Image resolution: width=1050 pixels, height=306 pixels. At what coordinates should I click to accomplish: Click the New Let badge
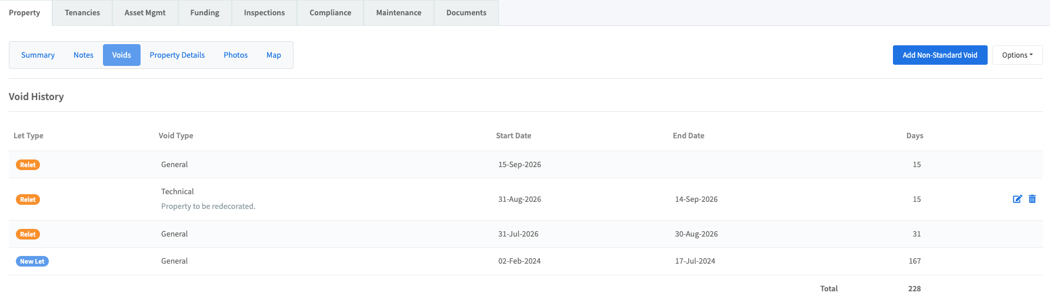pos(32,261)
